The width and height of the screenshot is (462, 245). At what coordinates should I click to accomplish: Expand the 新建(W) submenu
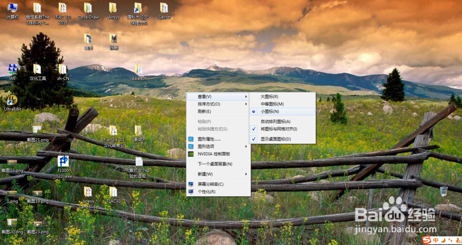click(219, 174)
